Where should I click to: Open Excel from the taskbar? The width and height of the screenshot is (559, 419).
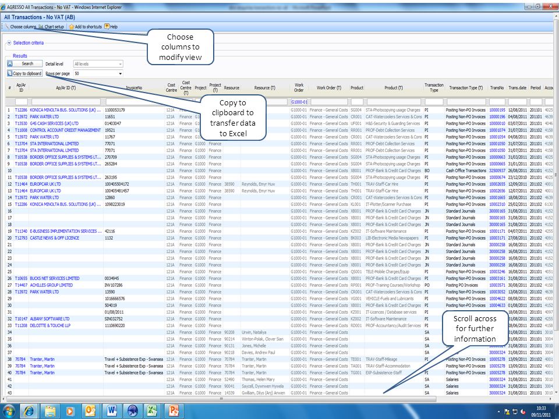click(x=153, y=411)
